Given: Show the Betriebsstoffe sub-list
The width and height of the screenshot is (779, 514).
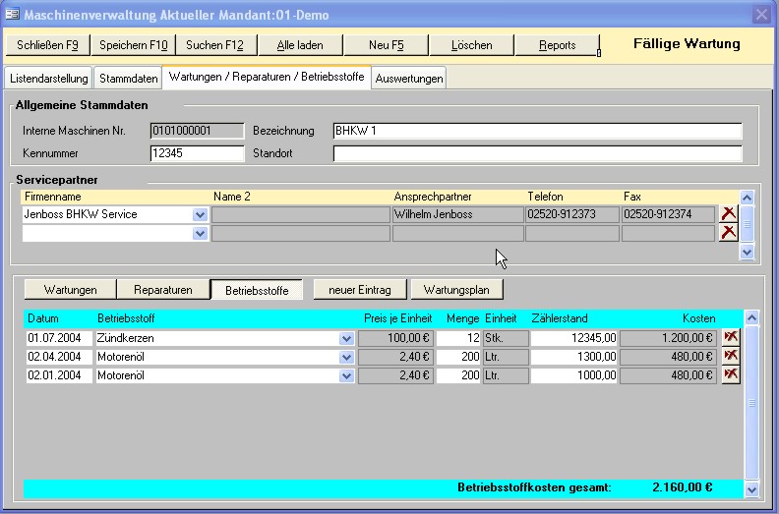Looking at the screenshot, I should coord(257,290).
